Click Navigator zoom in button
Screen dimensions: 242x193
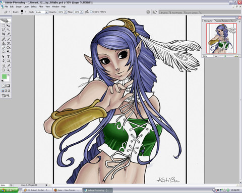[236, 56]
